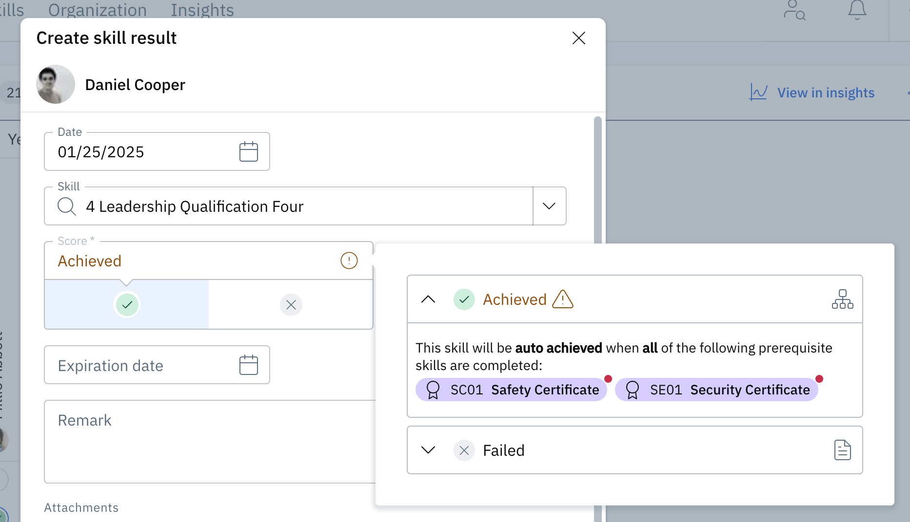Open the Expiration date calendar picker
Image resolution: width=910 pixels, height=522 pixels.
(x=248, y=365)
